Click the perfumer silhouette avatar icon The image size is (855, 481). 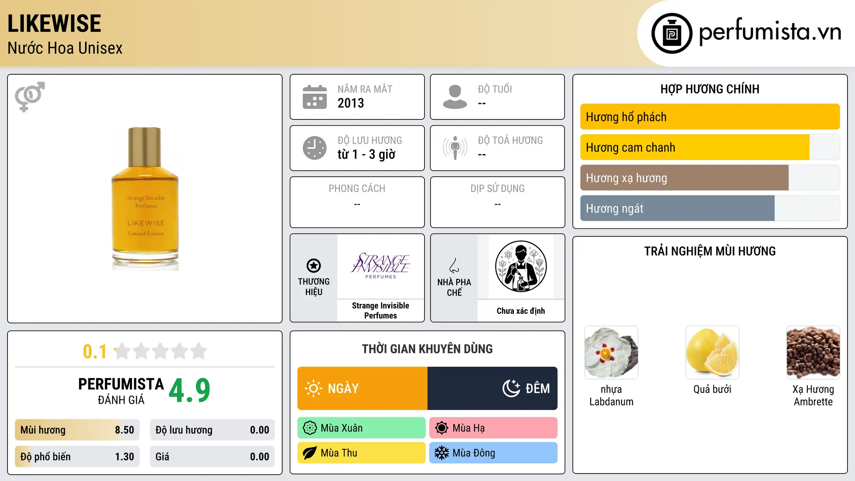pyautogui.click(x=521, y=266)
